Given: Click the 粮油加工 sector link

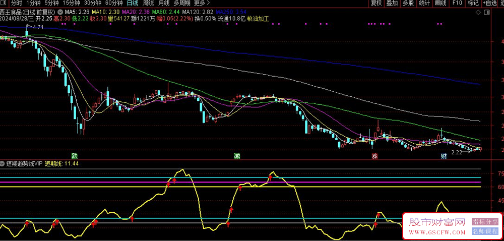Looking at the screenshot, I should 258,19.
